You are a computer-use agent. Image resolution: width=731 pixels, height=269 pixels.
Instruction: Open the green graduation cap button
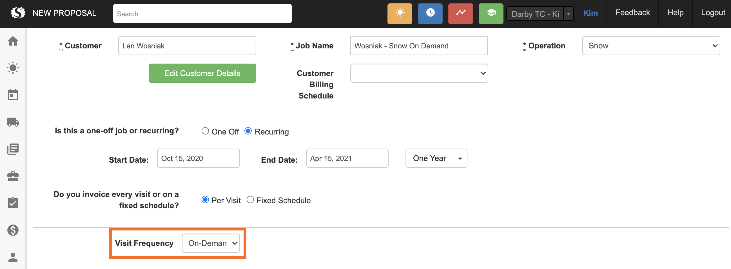[x=491, y=14]
